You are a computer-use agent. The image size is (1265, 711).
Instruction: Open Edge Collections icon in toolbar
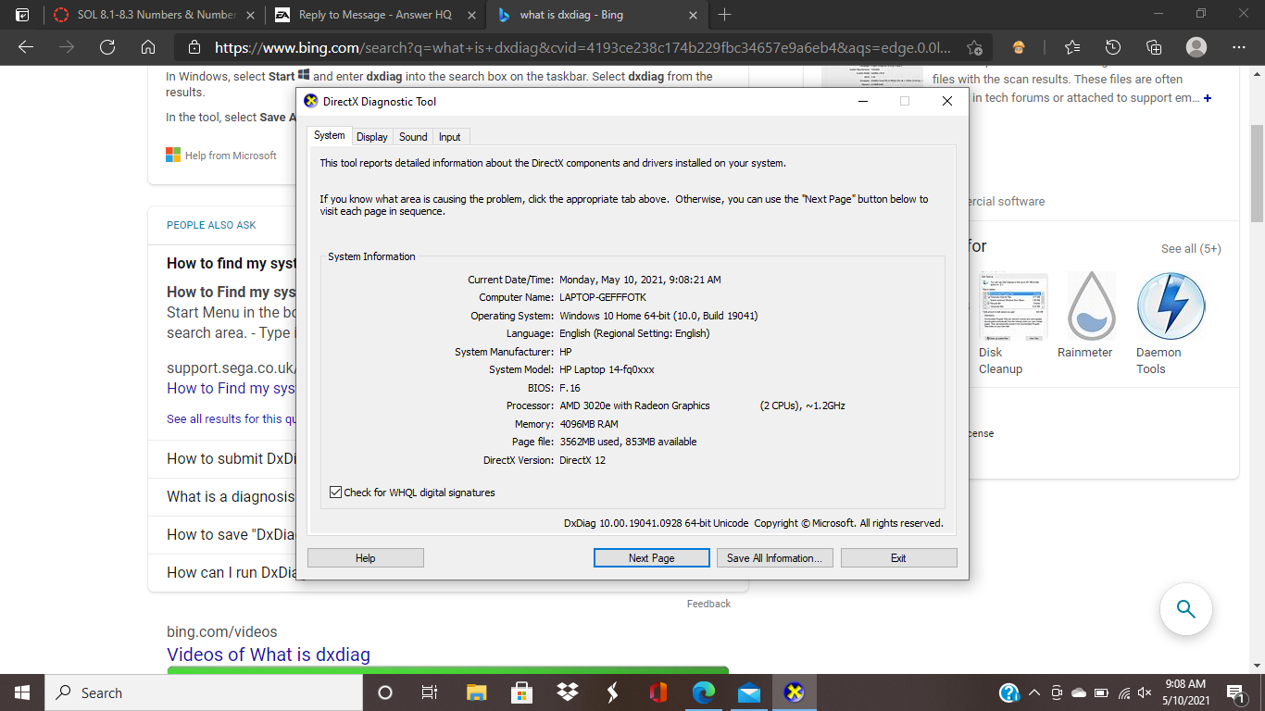pos(1153,45)
